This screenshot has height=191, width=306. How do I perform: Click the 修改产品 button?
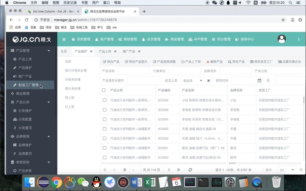click(x=111, y=62)
